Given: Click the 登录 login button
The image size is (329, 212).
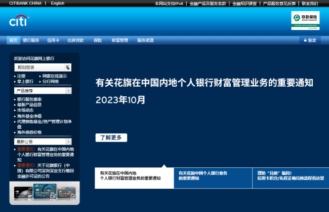Looking at the screenshot, I should 310,40.
